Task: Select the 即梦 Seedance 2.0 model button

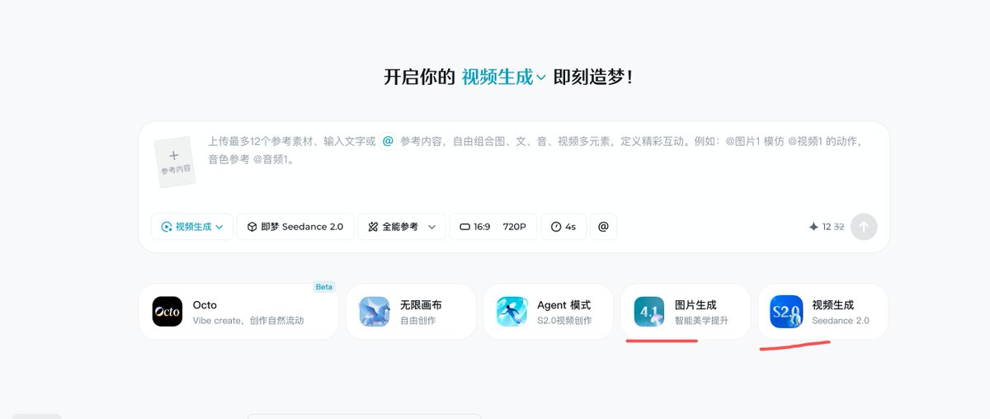Action: coord(295,227)
